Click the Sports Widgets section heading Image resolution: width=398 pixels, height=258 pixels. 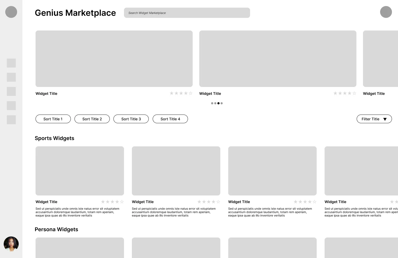(x=54, y=138)
